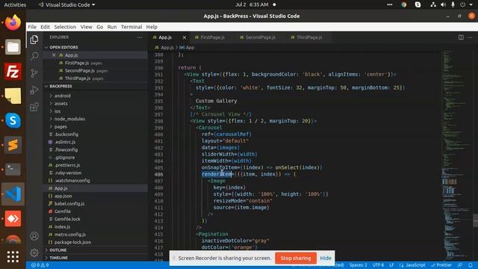Image resolution: width=478 pixels, height=269 pixels.
Task: Open the Accounts icon in activity bar
Action: point(34,236)
